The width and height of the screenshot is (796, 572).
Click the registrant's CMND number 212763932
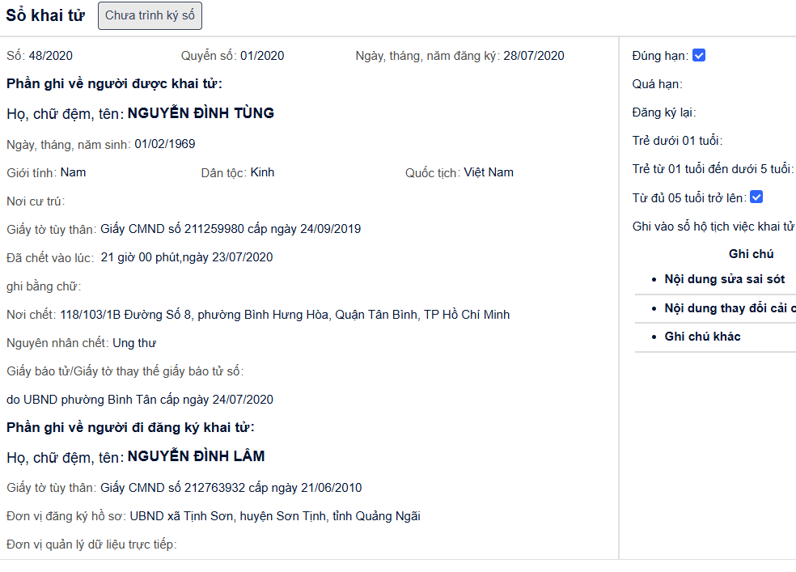214,488
